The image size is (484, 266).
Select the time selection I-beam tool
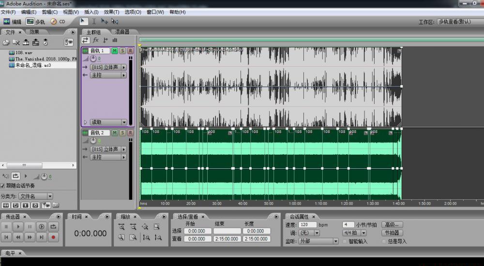coord(94,21)
